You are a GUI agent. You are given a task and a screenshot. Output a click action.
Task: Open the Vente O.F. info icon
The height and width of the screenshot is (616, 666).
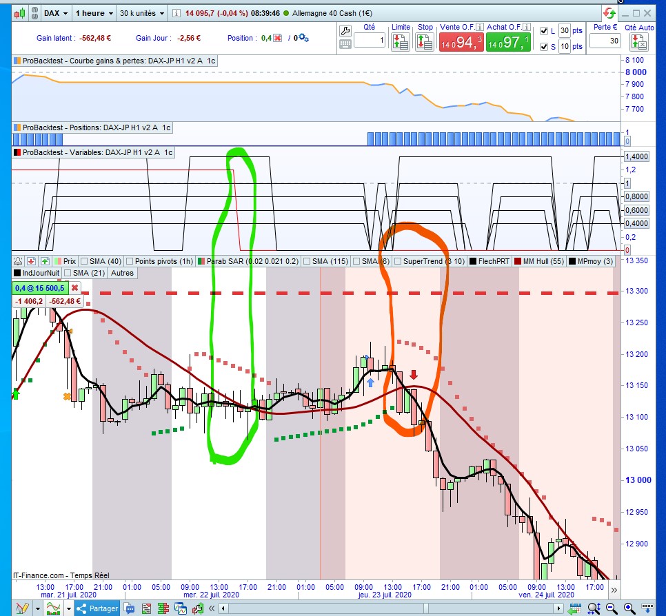point(480,27)
